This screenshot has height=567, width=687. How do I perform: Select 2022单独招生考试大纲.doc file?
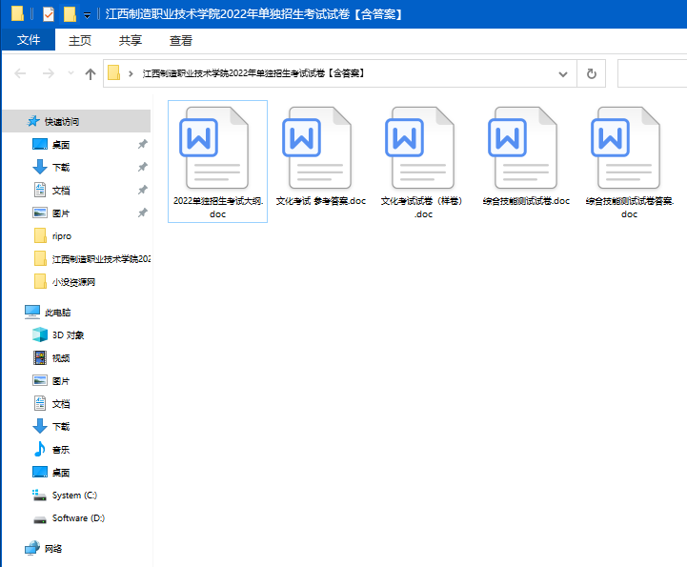click(x=218, y=161)
